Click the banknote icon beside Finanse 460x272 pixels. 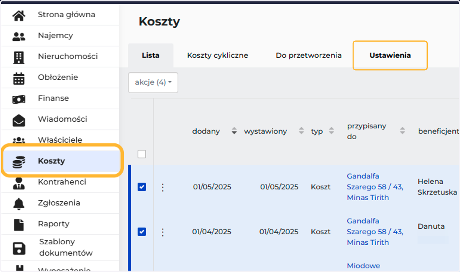(19, 99)
